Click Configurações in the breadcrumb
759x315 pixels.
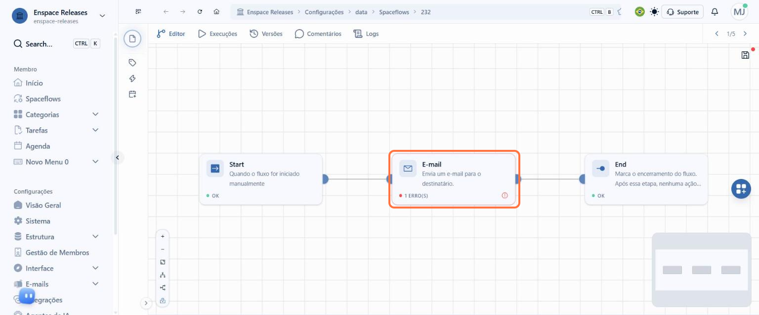tap(324, 12)
